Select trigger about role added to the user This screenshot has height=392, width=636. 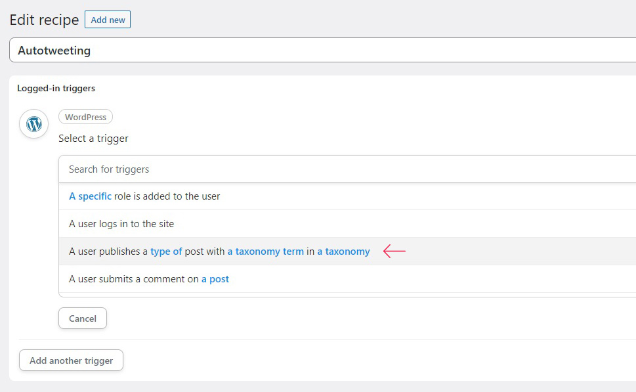pyautogui.click(x=347, y=196)
